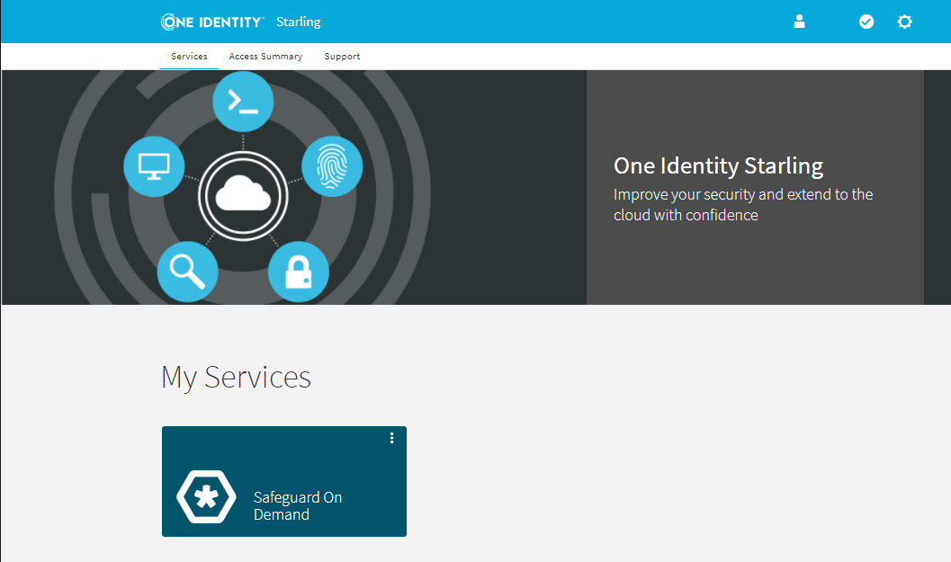Click the monitor icon in banner
951x562 pixels.
tap(154, 166)
